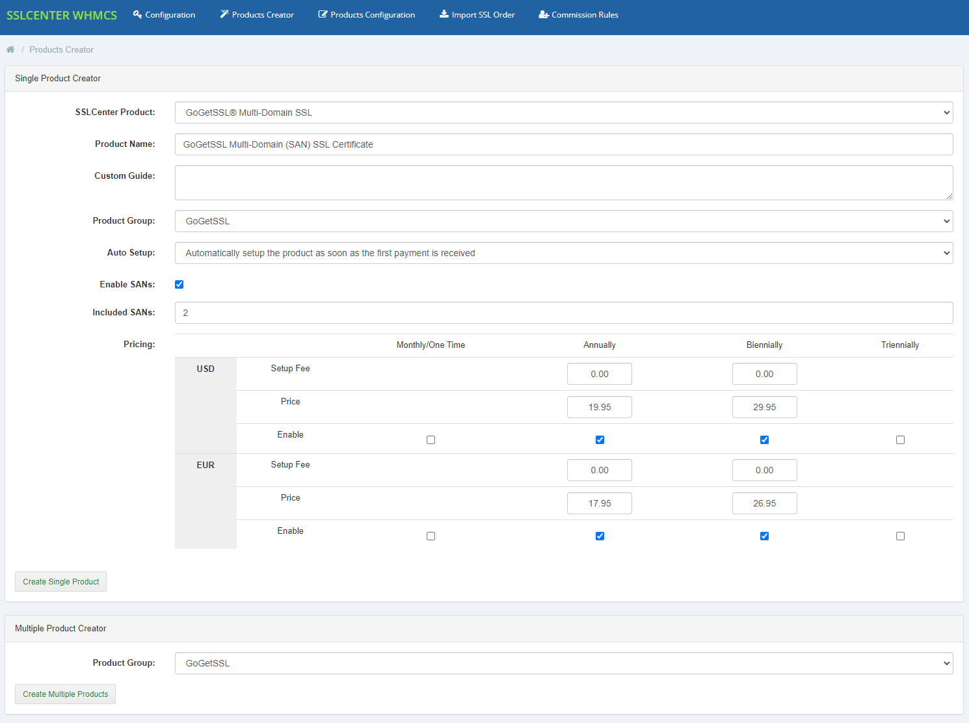The width and height of the screenshot is (969, 723).
Task: Click the EUR currency label
Action: point(206,465)
